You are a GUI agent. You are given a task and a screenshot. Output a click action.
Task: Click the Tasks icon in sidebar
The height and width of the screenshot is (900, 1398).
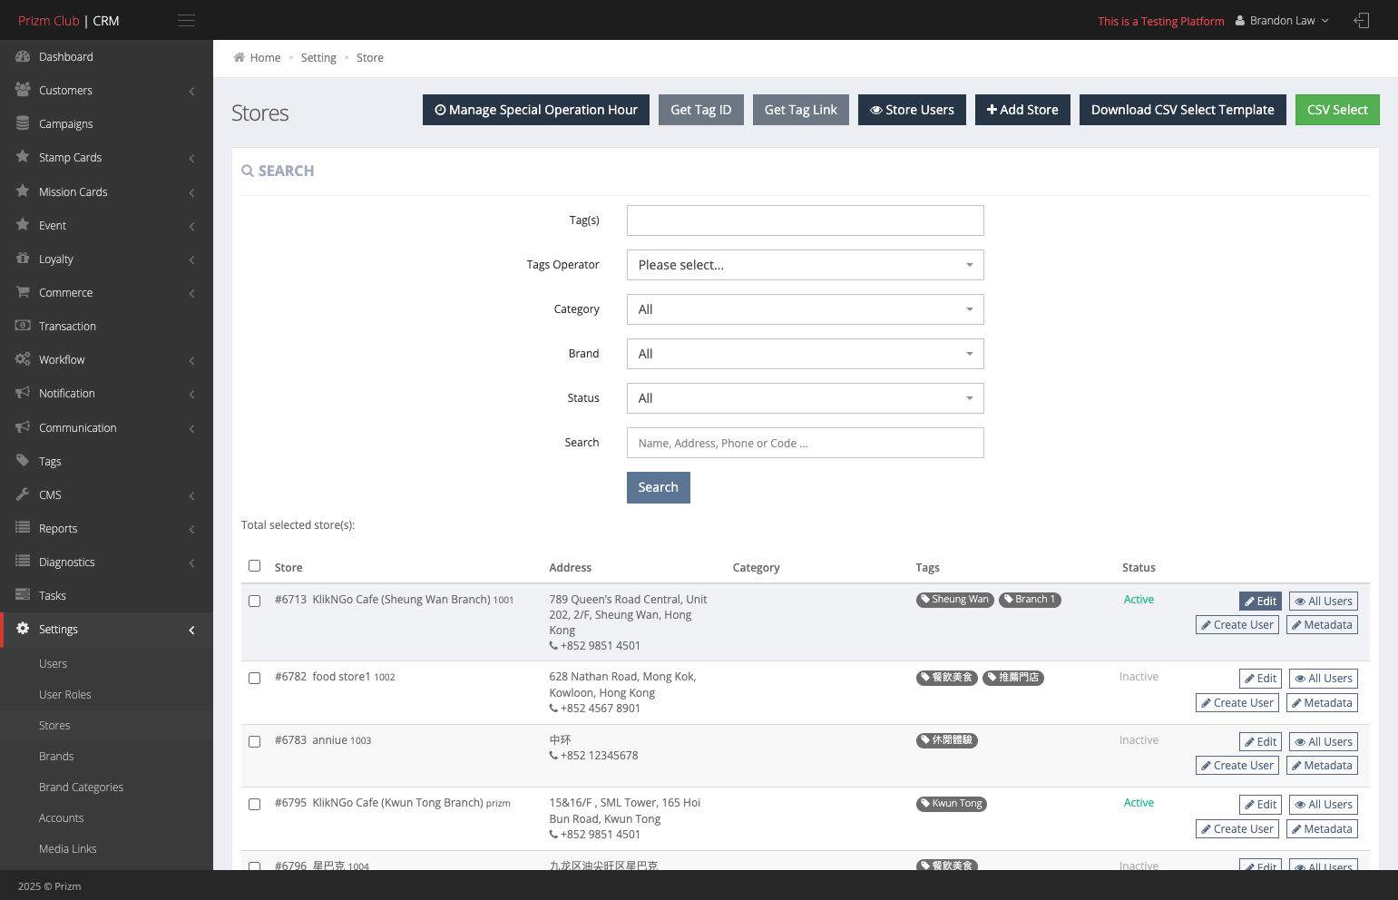click(x=23, y=595)
